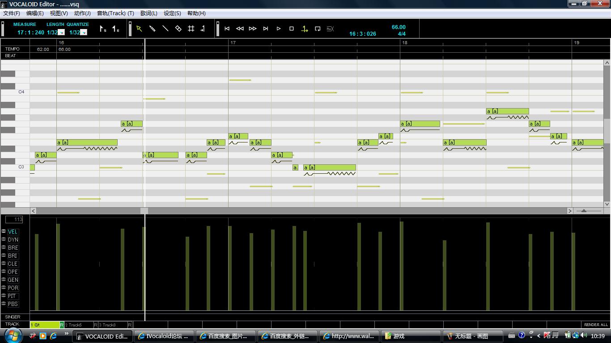
Task: Select the pencil tool
Action: pos(152,29)
